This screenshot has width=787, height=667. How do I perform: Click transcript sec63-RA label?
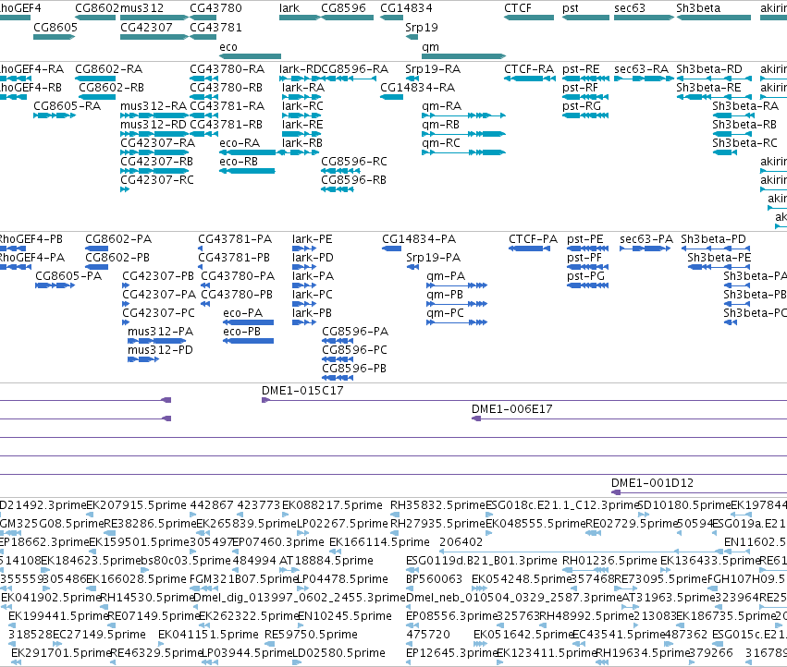pyautogui.click(x=642, y=69)
